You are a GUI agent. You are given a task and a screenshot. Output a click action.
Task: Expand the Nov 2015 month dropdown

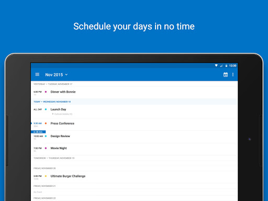(x=57, y=75)
